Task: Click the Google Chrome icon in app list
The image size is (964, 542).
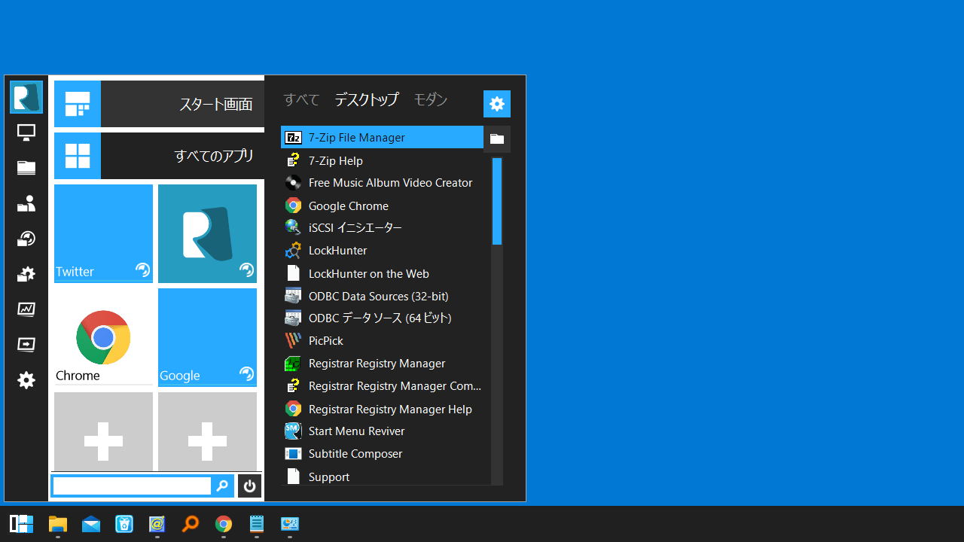Action: (293, 206)
